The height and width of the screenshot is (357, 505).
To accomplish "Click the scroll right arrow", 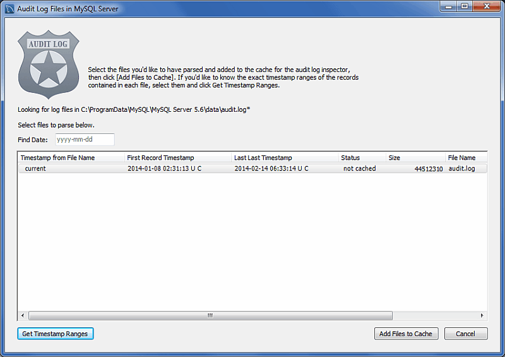I will pyautogui.click(x=482, y=315).
